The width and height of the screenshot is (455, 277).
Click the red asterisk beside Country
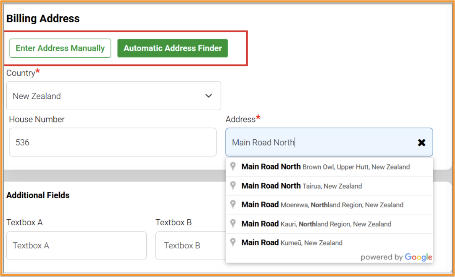tap(37, 71)
